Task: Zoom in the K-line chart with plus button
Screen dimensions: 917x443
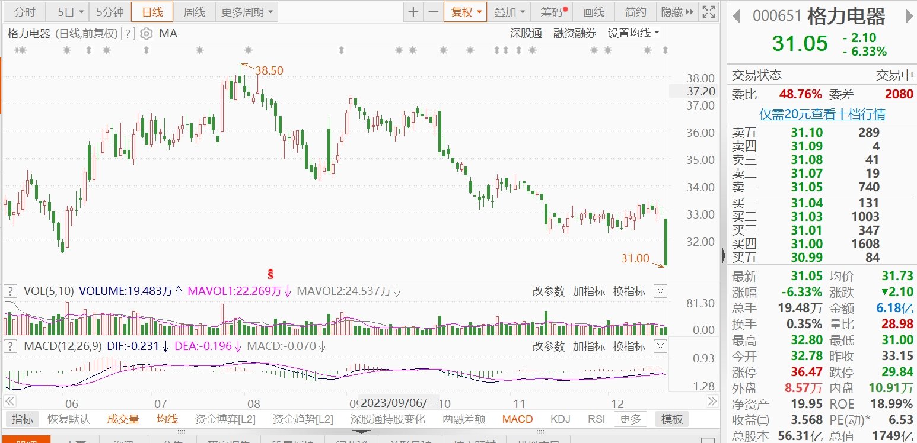Action: coord(413,12)
